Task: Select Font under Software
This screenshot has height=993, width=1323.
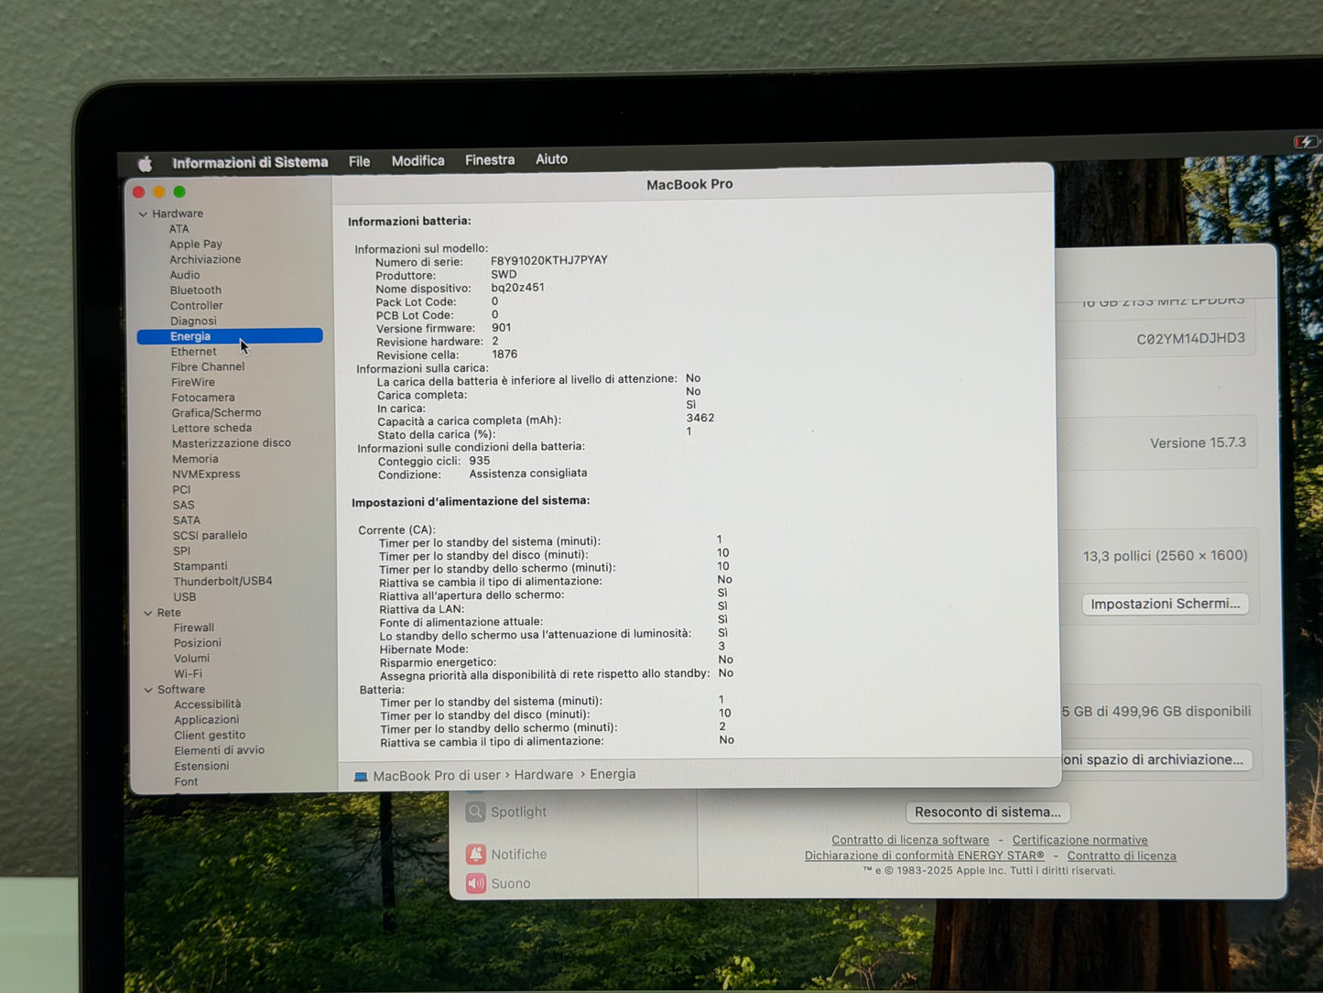Action: (x=186, y=782)
